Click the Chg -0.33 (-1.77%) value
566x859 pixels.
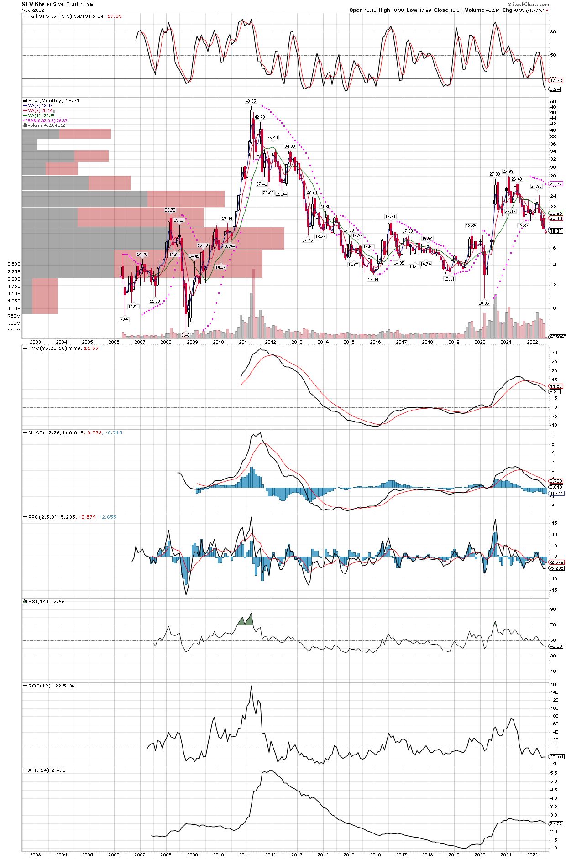523,10
